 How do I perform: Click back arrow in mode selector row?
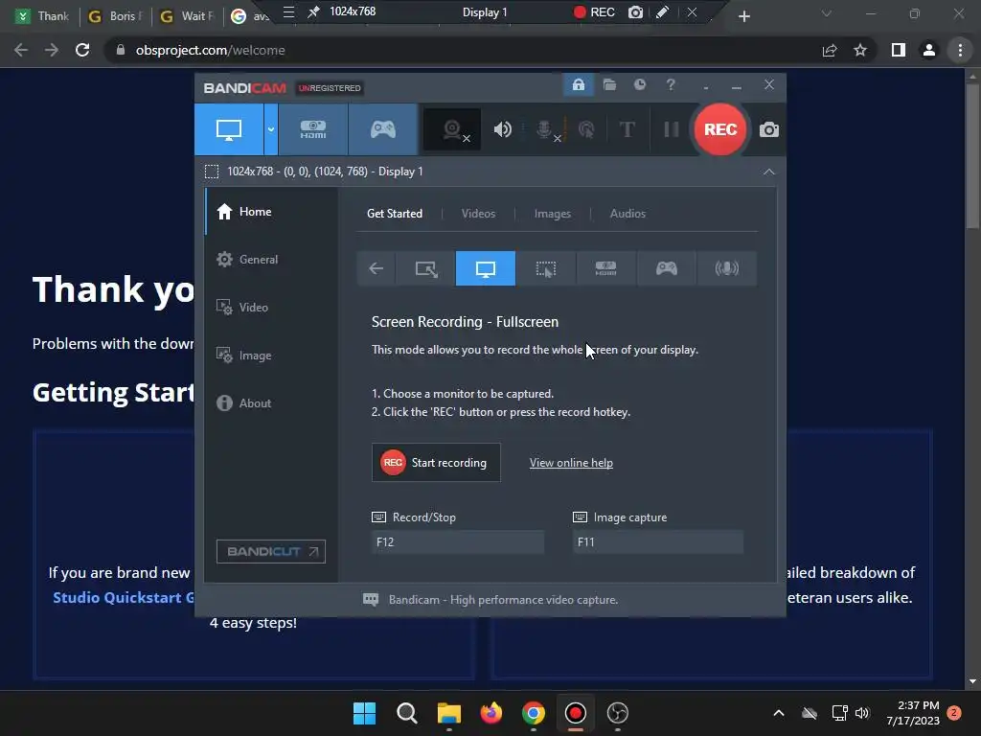(376, 268)
